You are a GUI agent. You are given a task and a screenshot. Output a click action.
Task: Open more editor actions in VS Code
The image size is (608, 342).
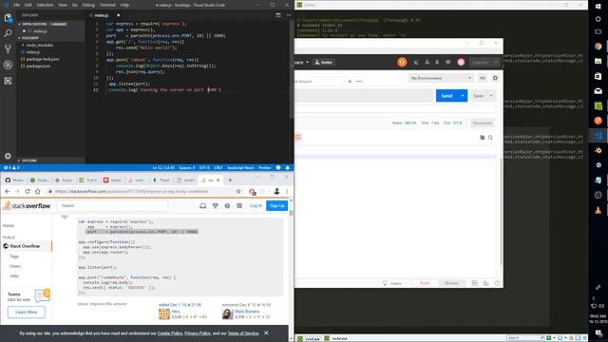click(288, 15)
